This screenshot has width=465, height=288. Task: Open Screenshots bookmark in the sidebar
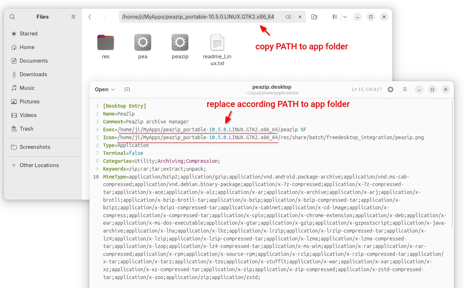43,147
